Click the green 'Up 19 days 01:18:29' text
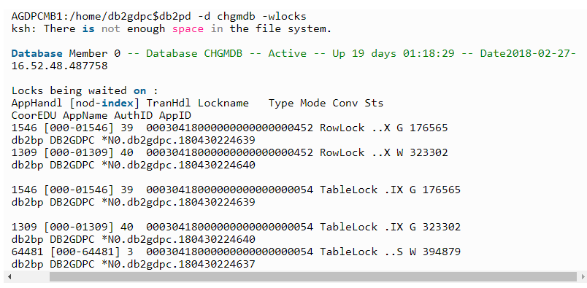The image size is (587, 288). coord(394,53)
